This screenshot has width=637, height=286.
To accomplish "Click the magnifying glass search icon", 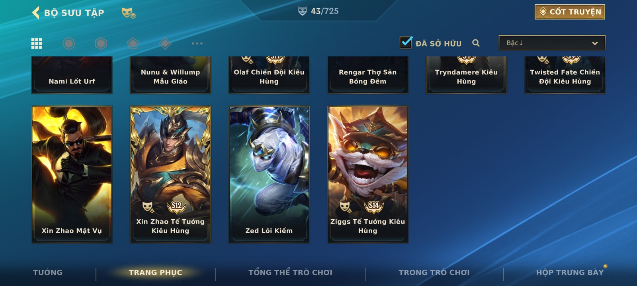I will pyautogui.click(x=476, y=43).
